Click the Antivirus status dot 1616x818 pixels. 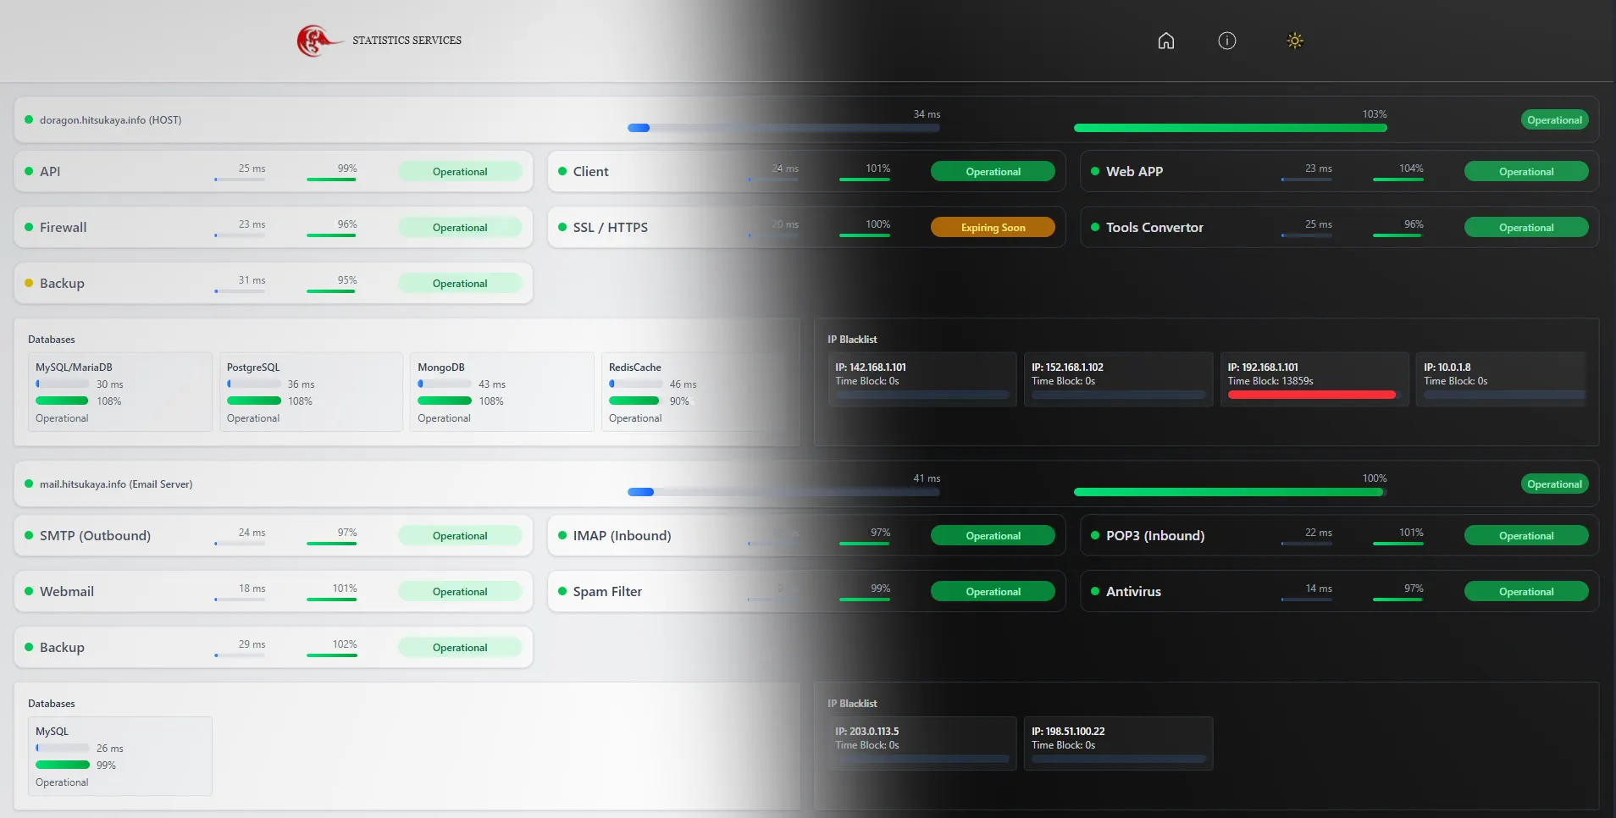[x=1095, y=591]
